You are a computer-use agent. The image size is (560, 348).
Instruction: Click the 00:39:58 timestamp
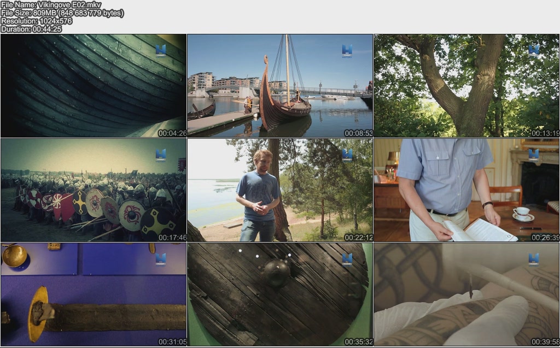pyautogui.click(x=545, y=342)
